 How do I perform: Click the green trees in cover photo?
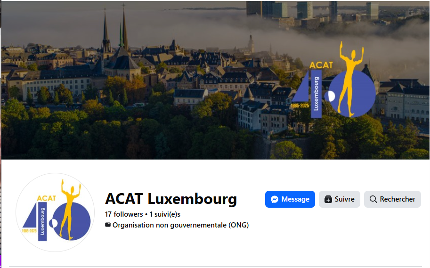pos(110,132)
